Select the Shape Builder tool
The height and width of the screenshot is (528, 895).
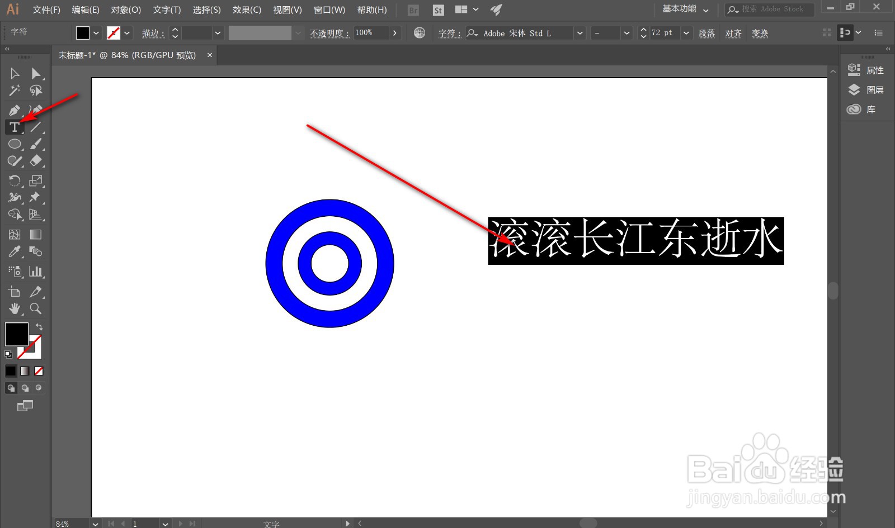tap(15, 215)
